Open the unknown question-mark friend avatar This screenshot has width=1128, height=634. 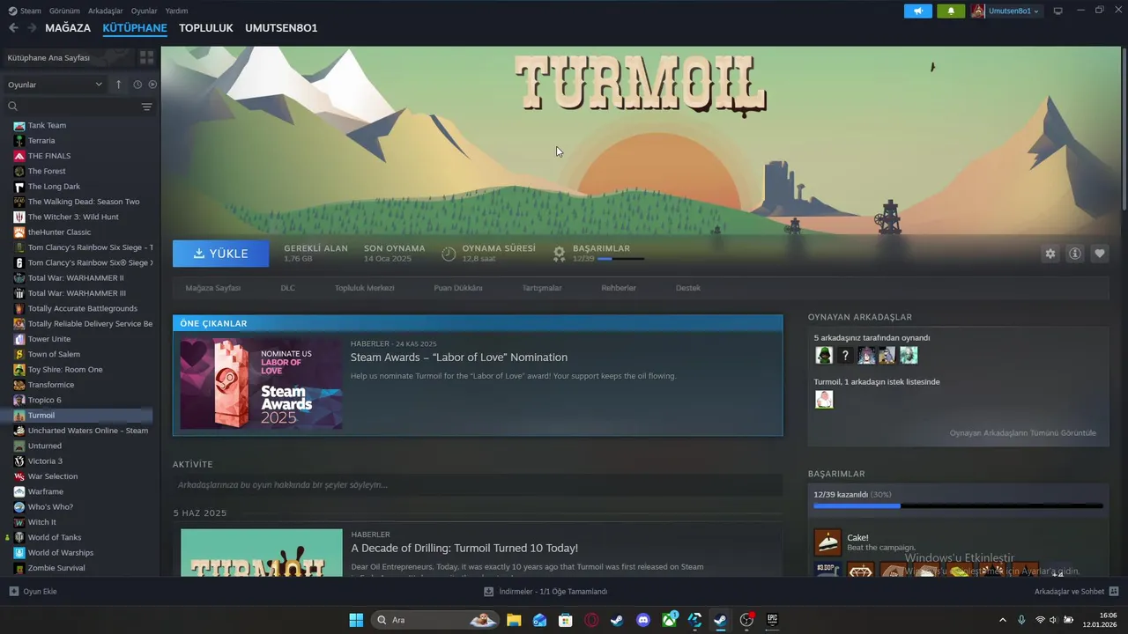[845, 355]
